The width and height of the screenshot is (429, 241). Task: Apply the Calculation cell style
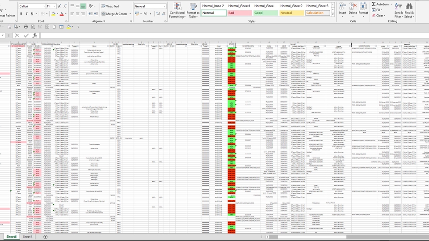(x=317, y=13)
